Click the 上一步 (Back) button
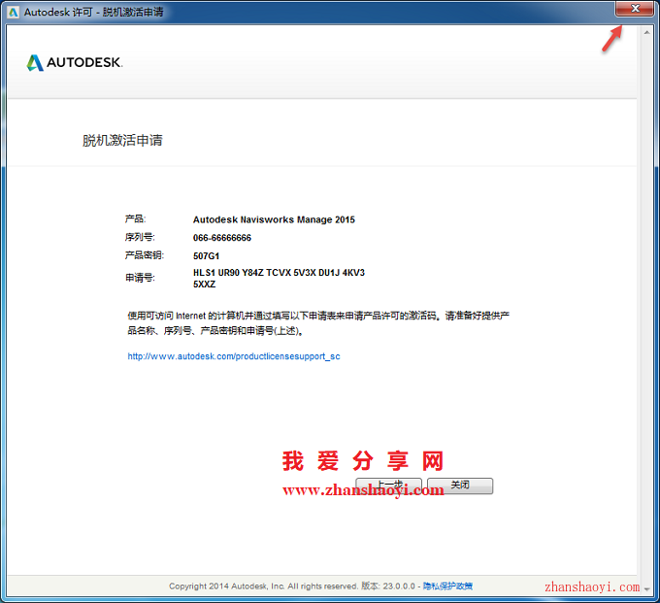 click(388, 486)
